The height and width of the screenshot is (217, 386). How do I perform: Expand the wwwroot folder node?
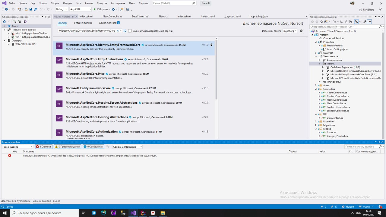pyautogui.click(x=316, y=53)
